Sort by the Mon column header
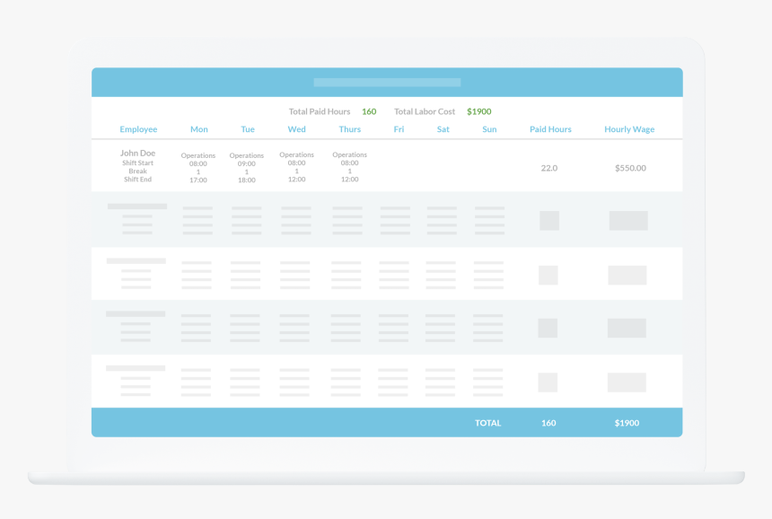 click(198, 129)
